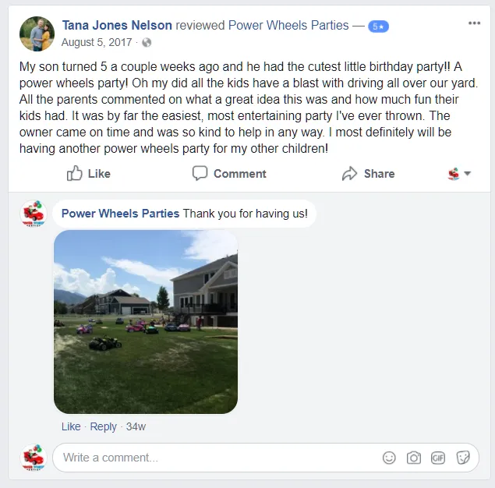Attach a photo with the camera icon
The height and width of the screenshot is (488, 495).
(414, 458)
